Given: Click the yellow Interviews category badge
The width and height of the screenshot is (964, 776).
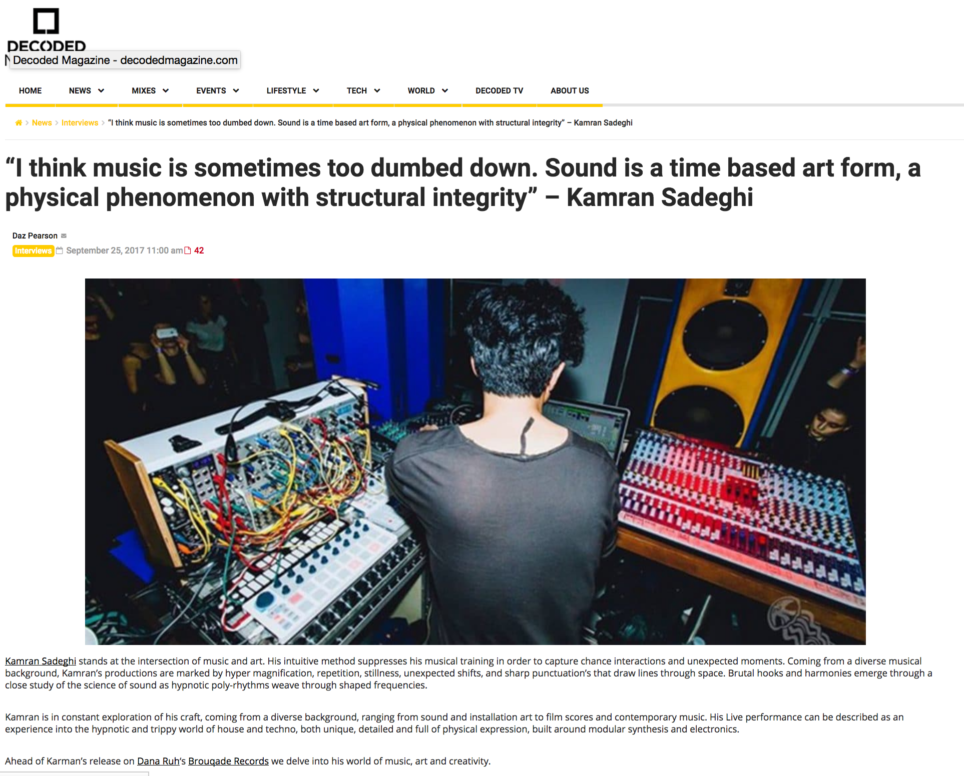Looking at the screenshot, I should point(33,251).
